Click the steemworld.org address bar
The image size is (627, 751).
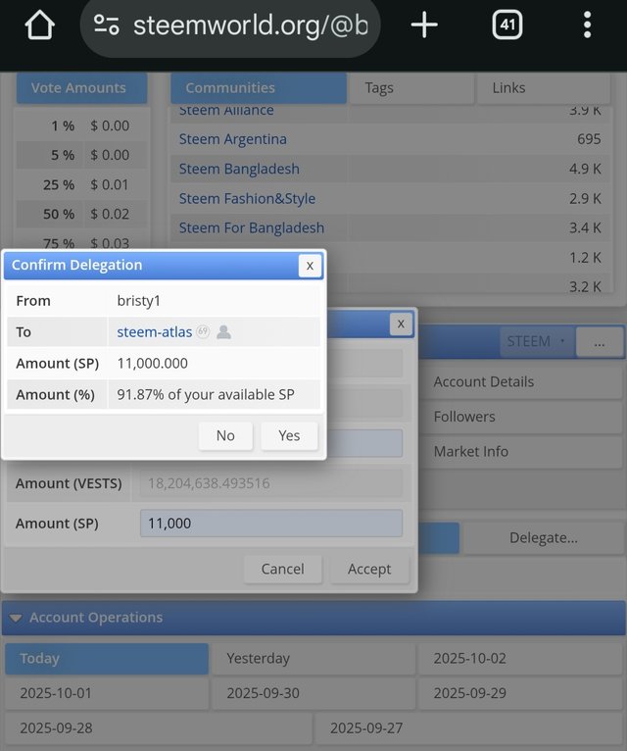pos(230,25)
